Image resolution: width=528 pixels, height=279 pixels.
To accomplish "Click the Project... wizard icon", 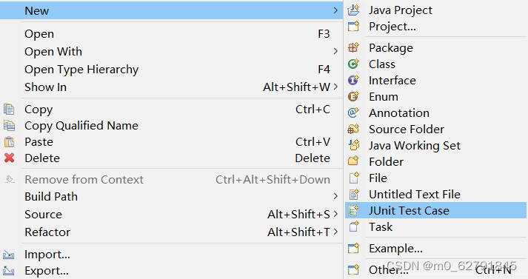I will pyautogui.click(x=353, y=26).
